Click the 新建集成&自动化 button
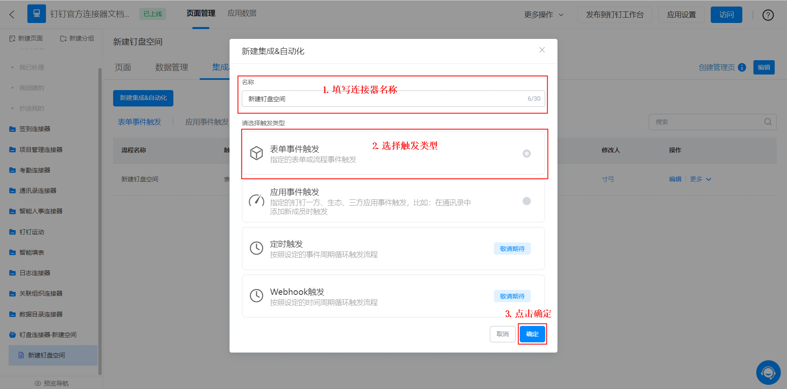The width and height of the screenshot is (787, 389). (x=143, y=98)
